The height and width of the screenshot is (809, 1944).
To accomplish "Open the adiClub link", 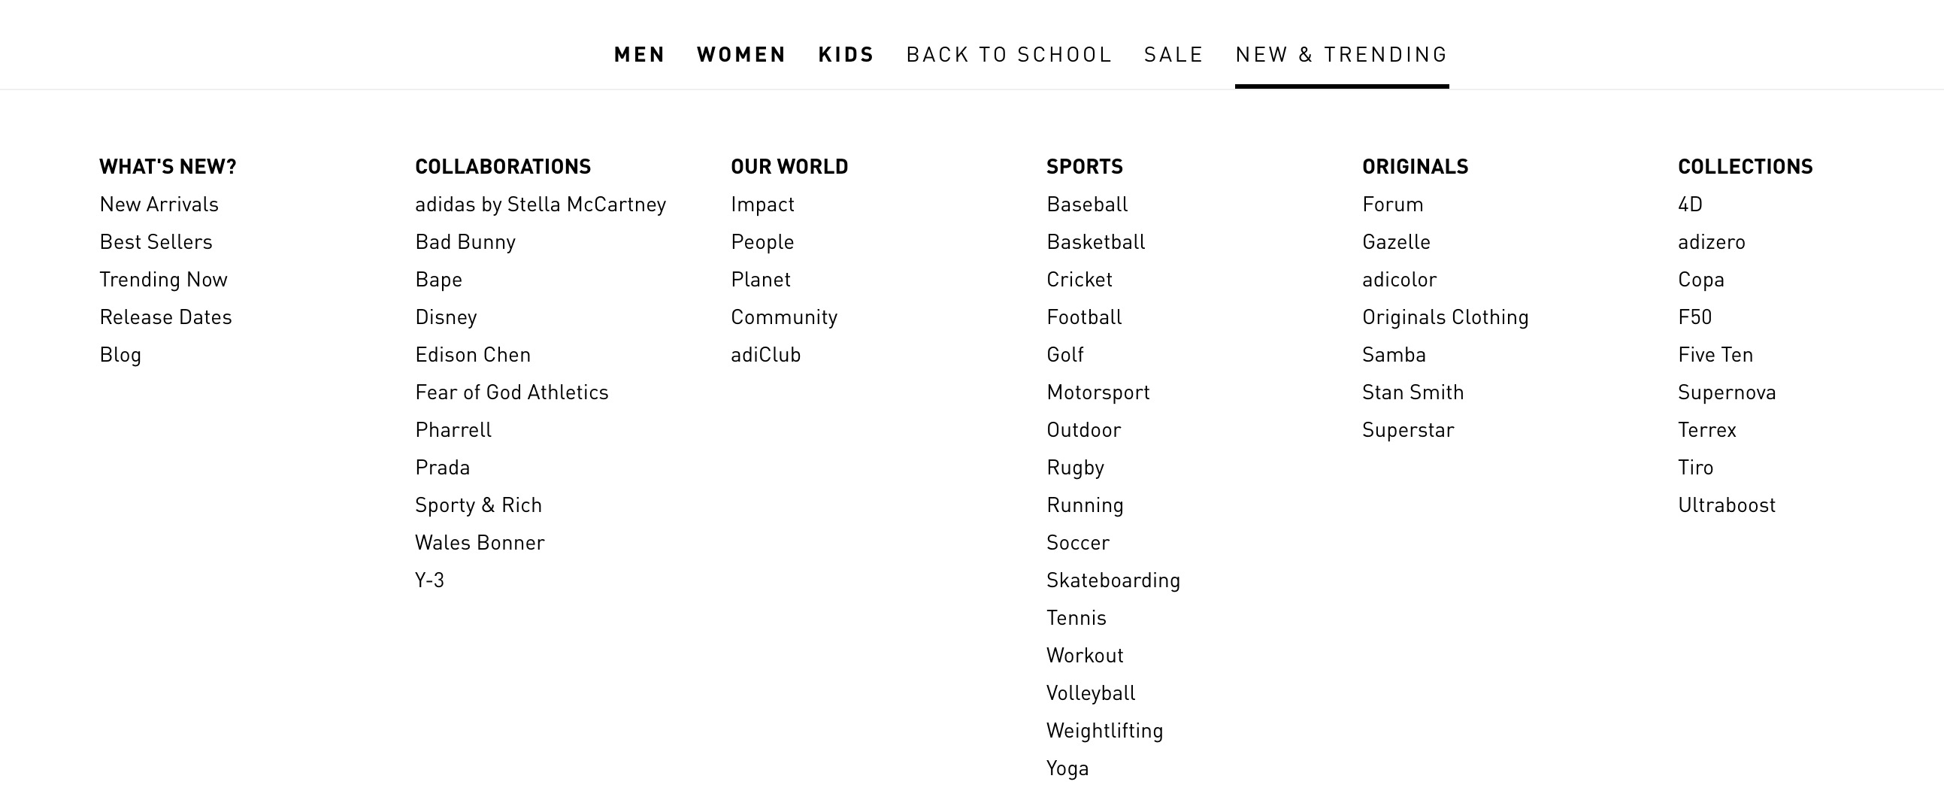I will point(766,355).
